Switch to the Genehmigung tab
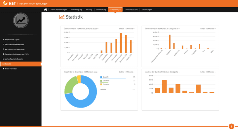Image resolution: width=238 pixels, height=134 pixels. (76, 10)
